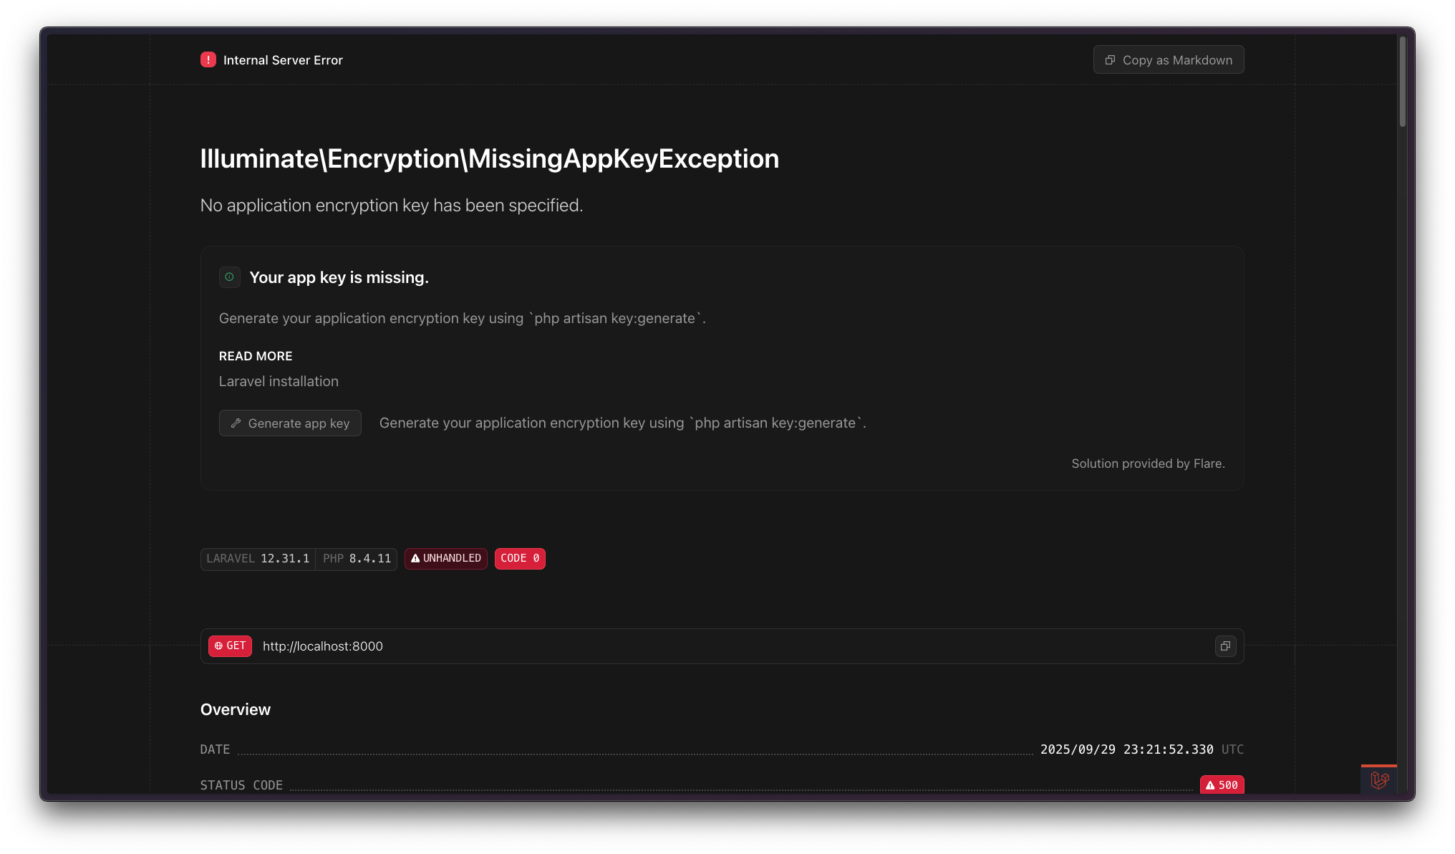Select the PHP 8.4.11 version badge

click(357, 559)
